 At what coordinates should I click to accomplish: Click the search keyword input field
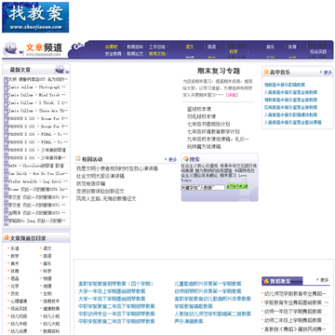point(203,188)
